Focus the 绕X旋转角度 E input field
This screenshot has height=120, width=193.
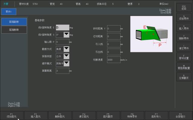pos(62,28)
